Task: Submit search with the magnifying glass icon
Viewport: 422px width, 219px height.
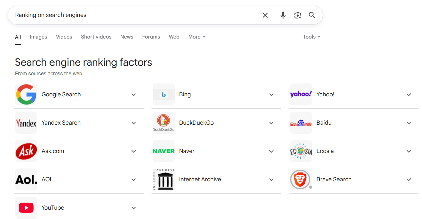Action: pyautogui.click(x=312, y=15)
